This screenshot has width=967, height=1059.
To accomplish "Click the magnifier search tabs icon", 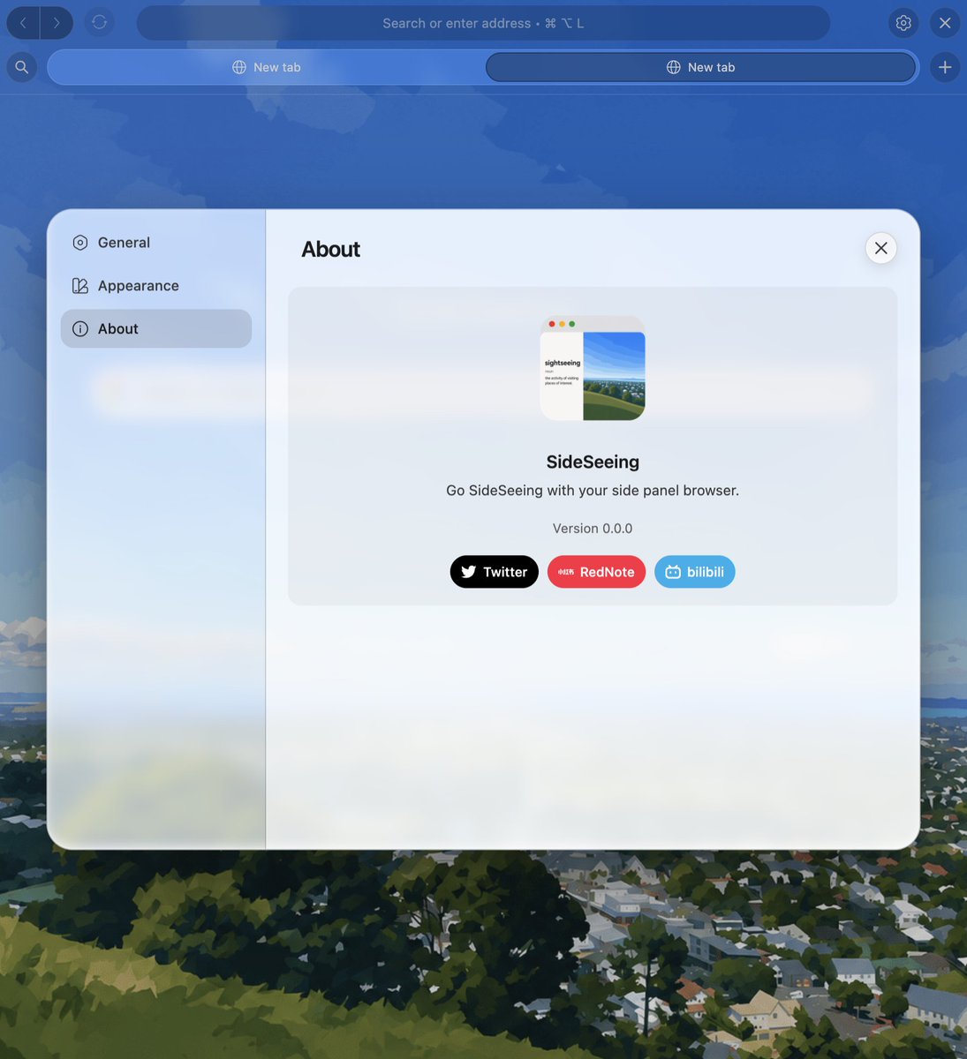I will pos(22,67).
